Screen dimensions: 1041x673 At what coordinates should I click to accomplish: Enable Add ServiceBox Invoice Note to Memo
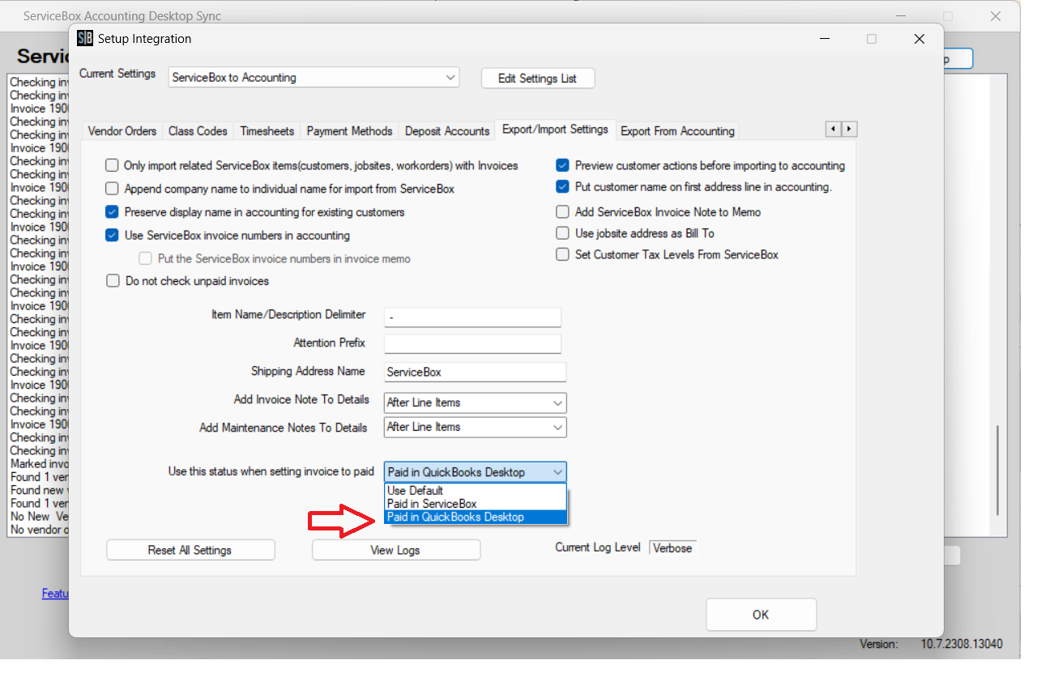(562, 212)
